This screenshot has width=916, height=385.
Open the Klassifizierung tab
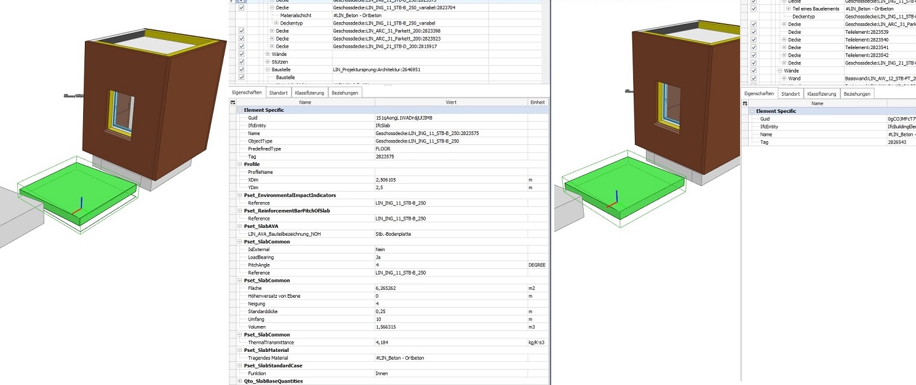[310, 92]
